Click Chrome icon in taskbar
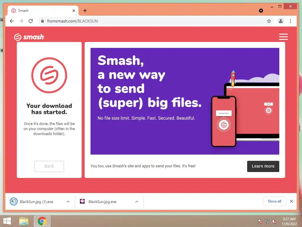 click(x=42, y=221)
